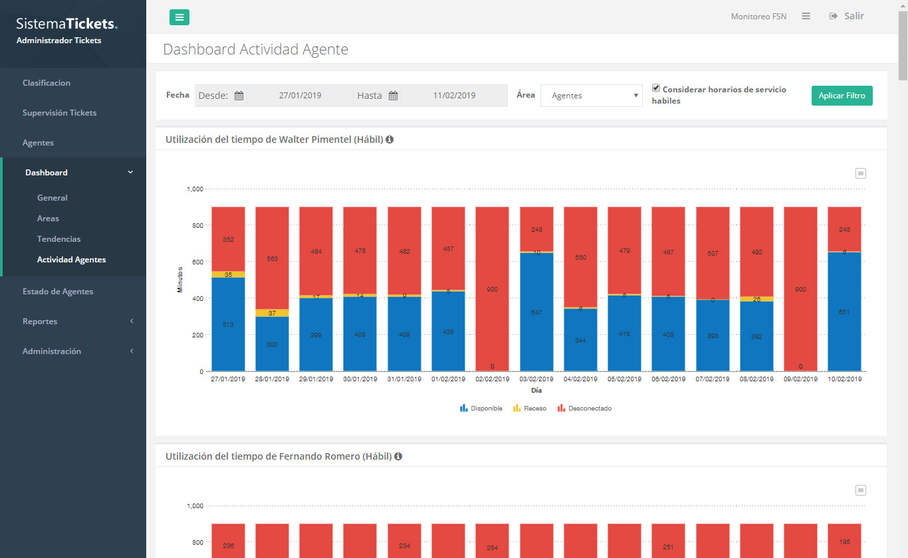908x558 pixels.
Task: Click the SistemaTickets logo
Action: point(66,24)
